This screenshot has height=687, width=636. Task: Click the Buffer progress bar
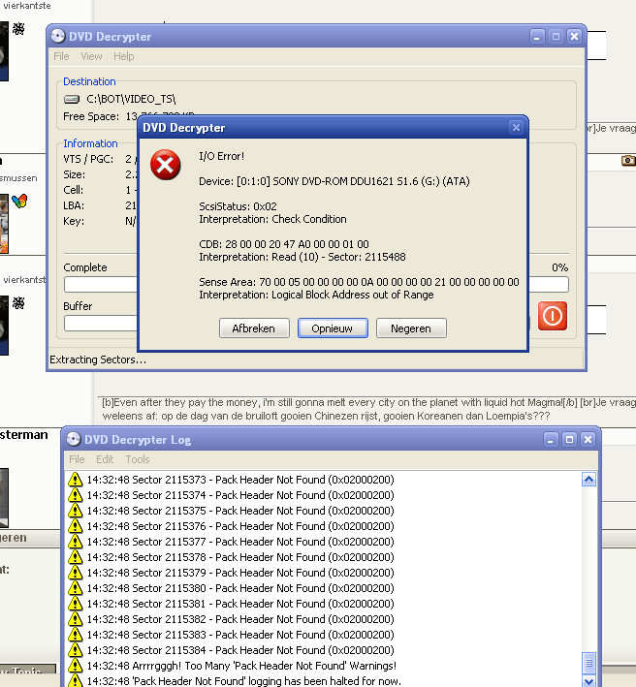pos(101,324)
